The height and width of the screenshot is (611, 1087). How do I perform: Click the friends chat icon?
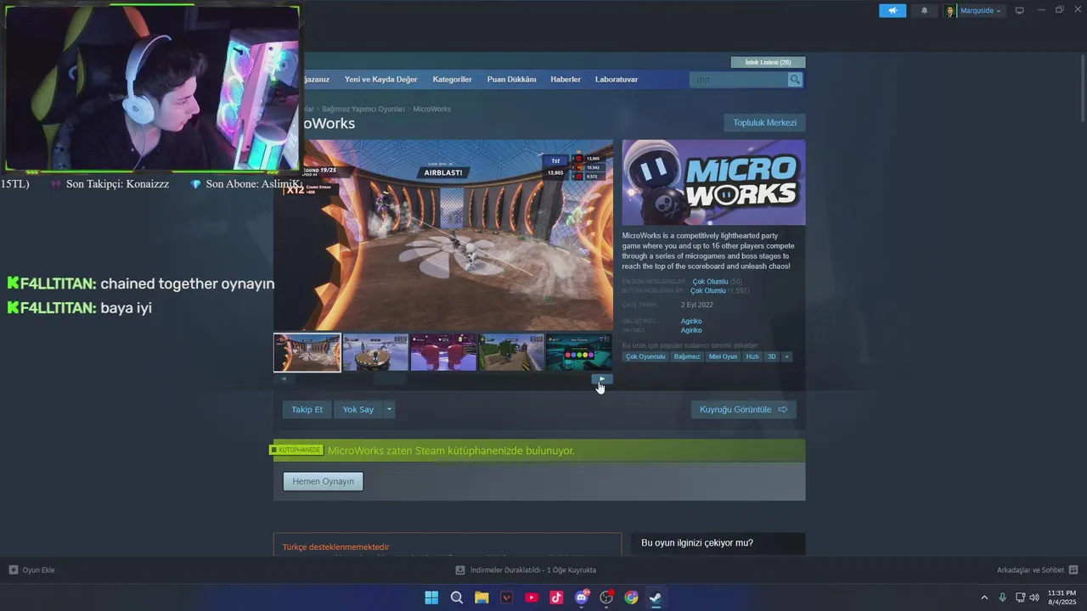click(1073, 570)
